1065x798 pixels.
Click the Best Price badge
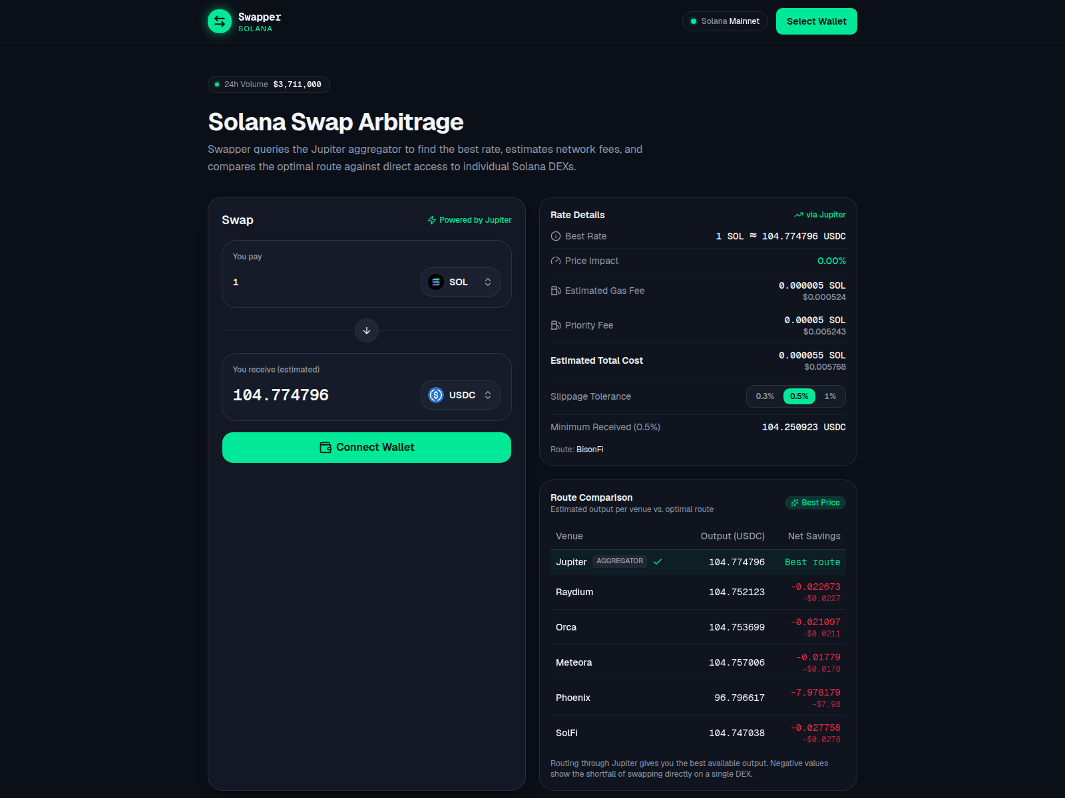815,503
